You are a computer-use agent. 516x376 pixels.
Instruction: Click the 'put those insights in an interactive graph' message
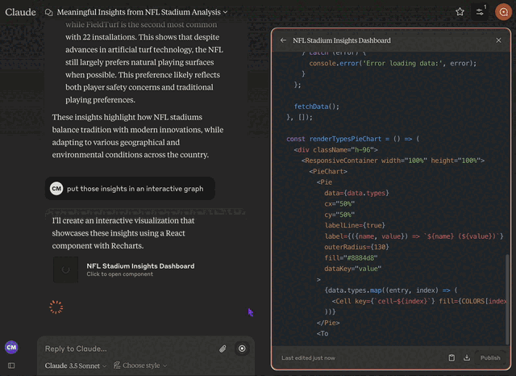[x=130, y=189]
